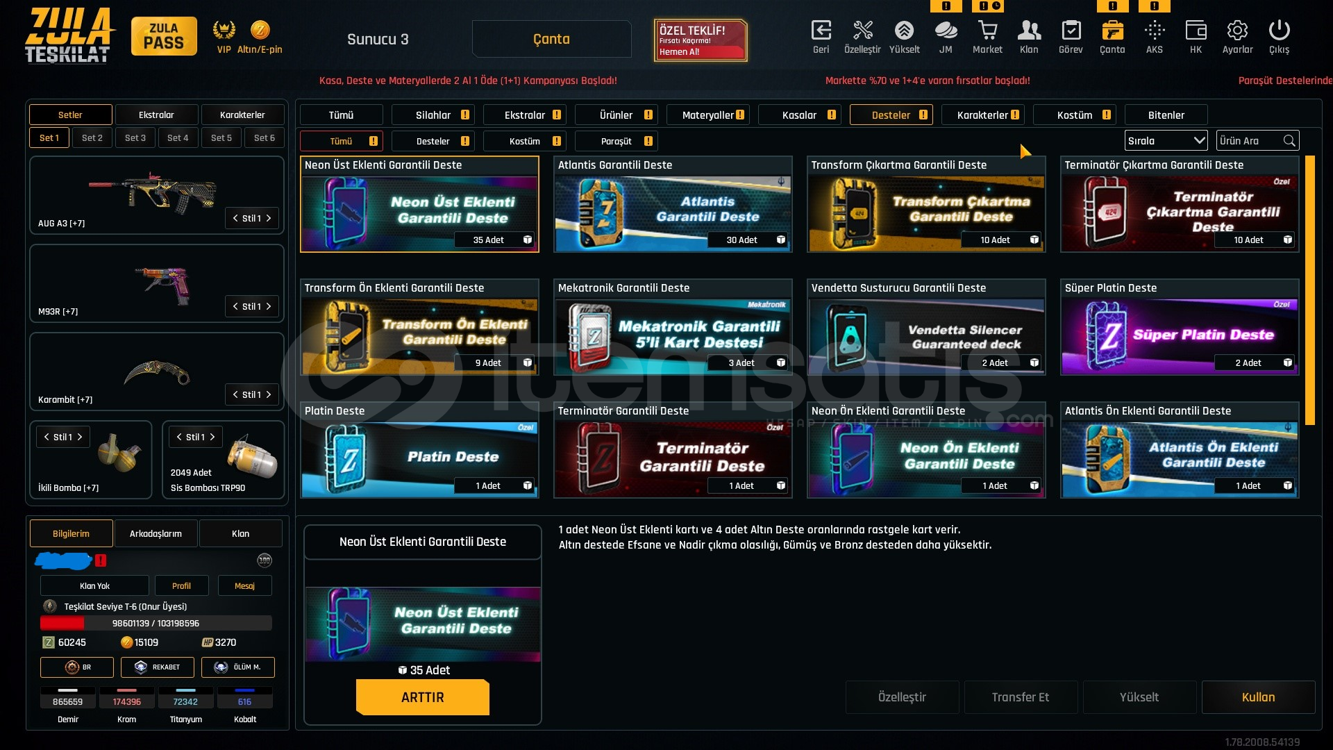Click previous style arrow for Karambit
The image size is (1333, 750).
(x=235, y=394)
